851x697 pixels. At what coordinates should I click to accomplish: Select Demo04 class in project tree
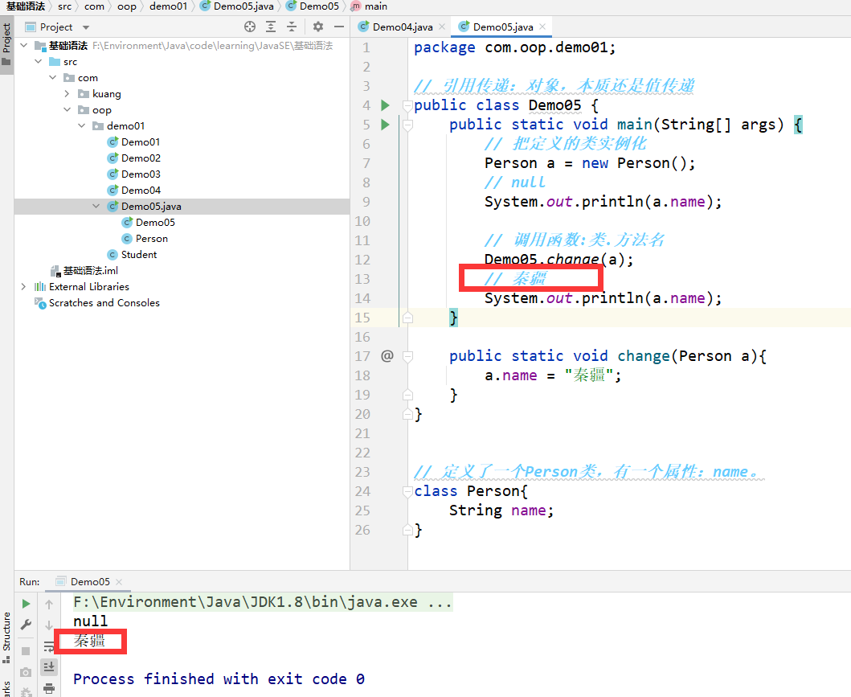coord(141,190)
